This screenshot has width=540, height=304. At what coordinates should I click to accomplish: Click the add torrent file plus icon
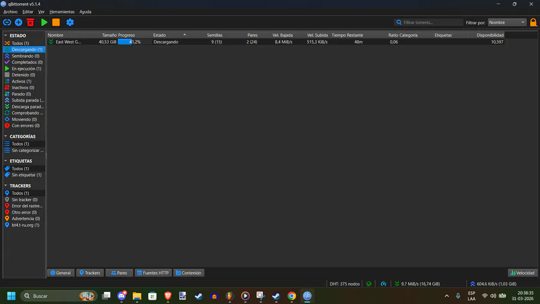pos(19,22)
